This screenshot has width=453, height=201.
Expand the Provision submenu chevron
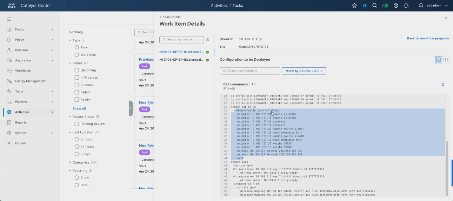(52, 50)
